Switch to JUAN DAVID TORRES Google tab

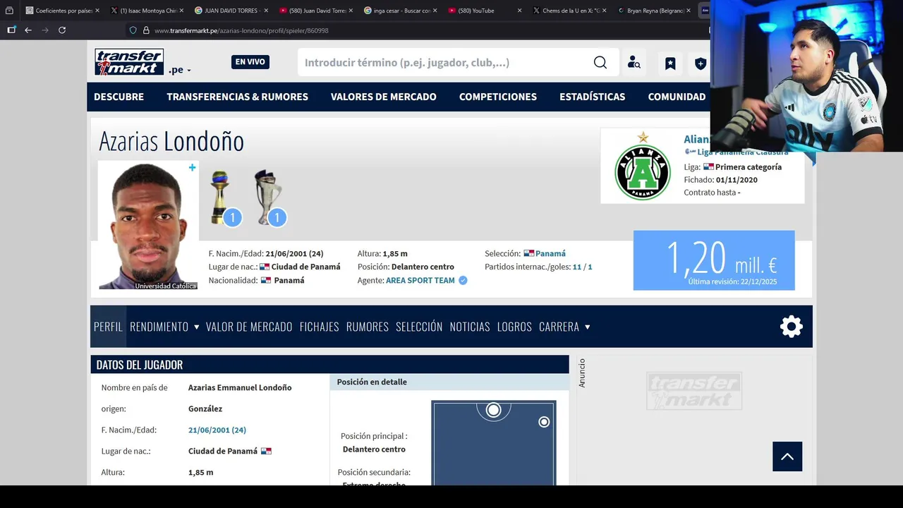tap(231, 11)
